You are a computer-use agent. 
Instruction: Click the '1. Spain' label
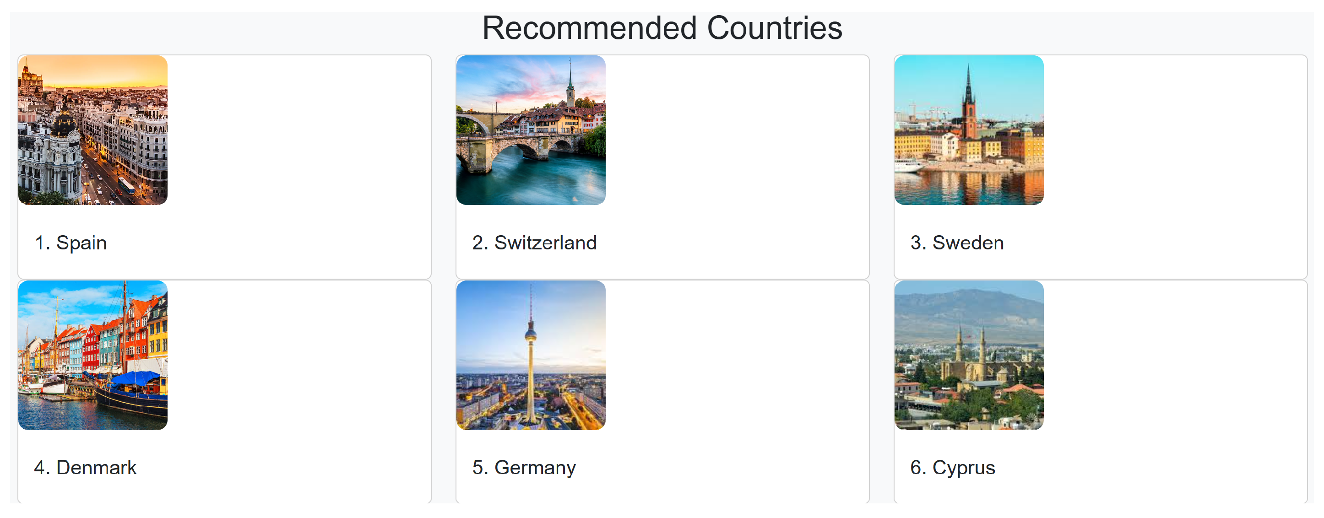pos(71,243)
